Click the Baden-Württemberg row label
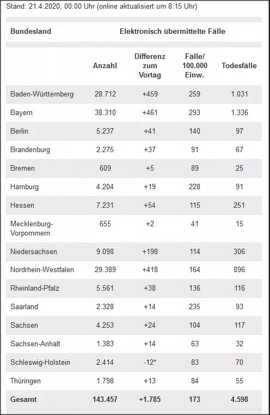This screenshot has width=270, height=415. click(42, 94)
